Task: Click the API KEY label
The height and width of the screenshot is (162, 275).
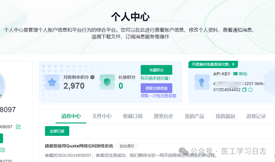Action: [222, 74]
